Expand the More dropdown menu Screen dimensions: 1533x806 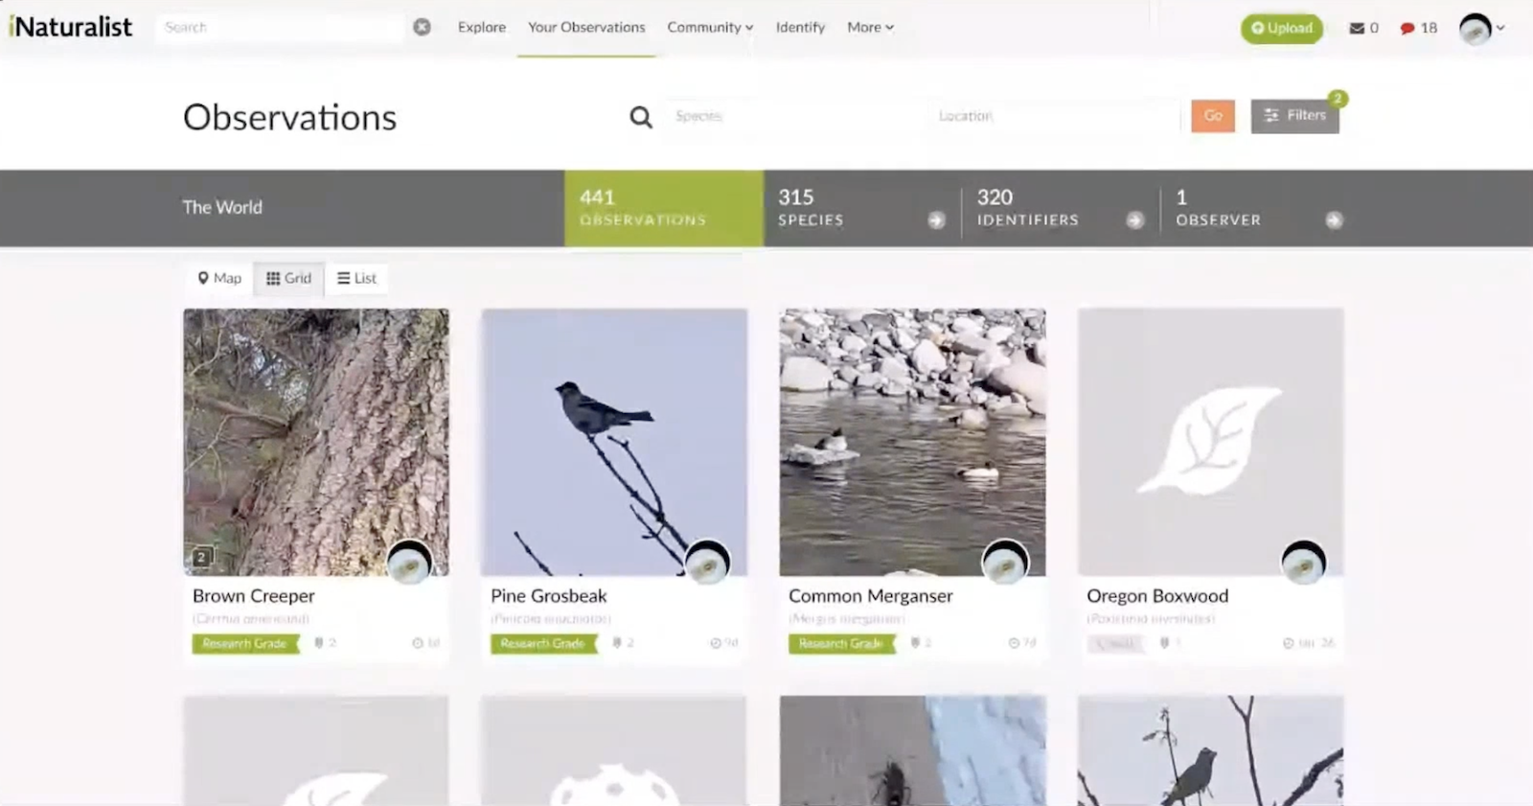click(870, 27)
